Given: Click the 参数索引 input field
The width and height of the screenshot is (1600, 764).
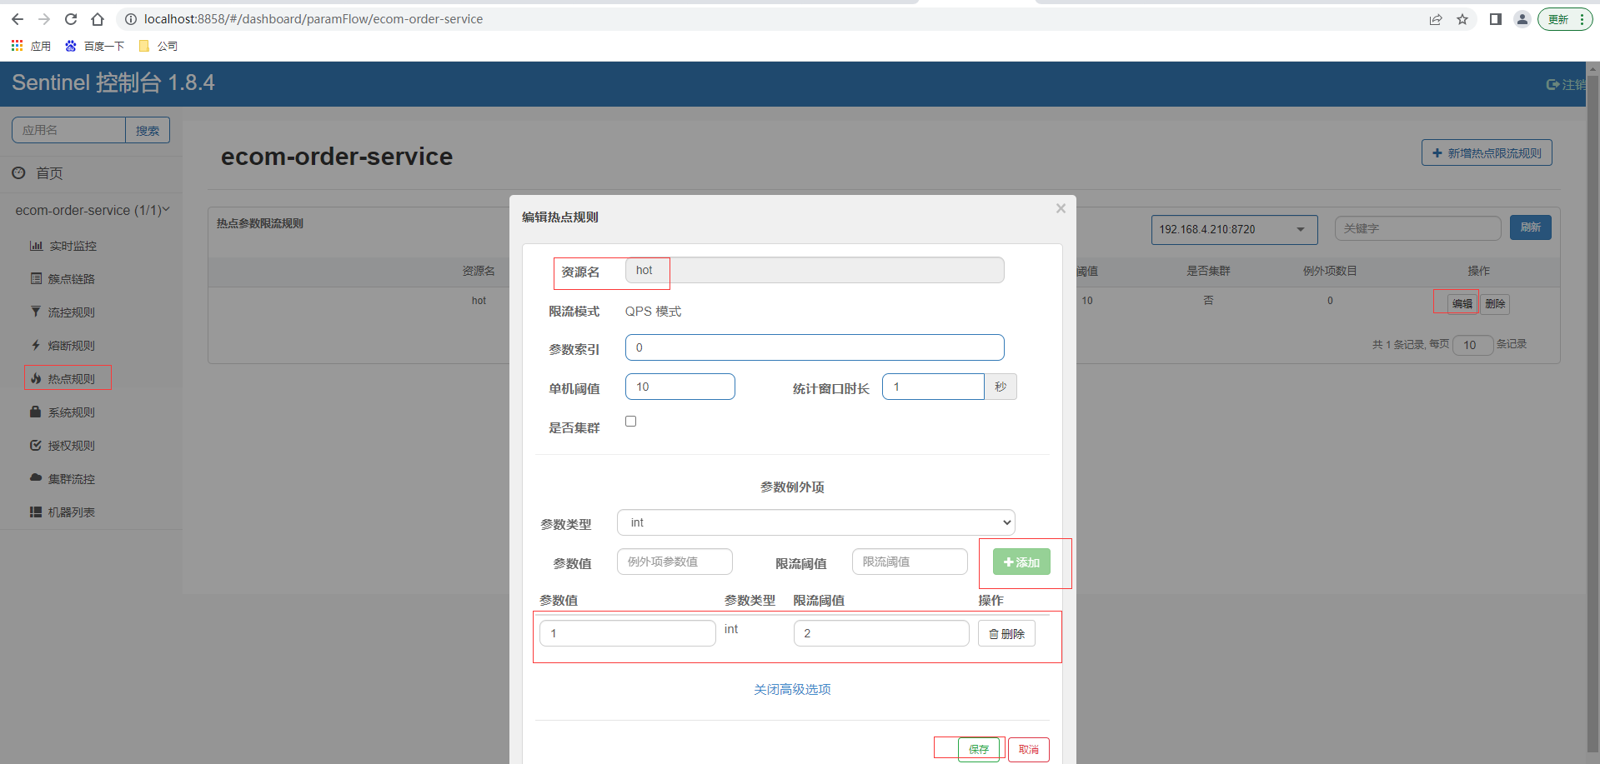Looking at the screenshot, I should [x=815, y=347].
